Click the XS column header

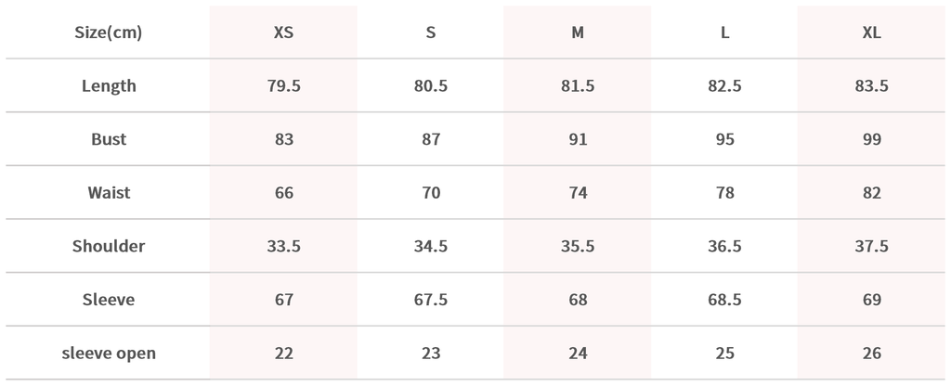pos(283,32)
